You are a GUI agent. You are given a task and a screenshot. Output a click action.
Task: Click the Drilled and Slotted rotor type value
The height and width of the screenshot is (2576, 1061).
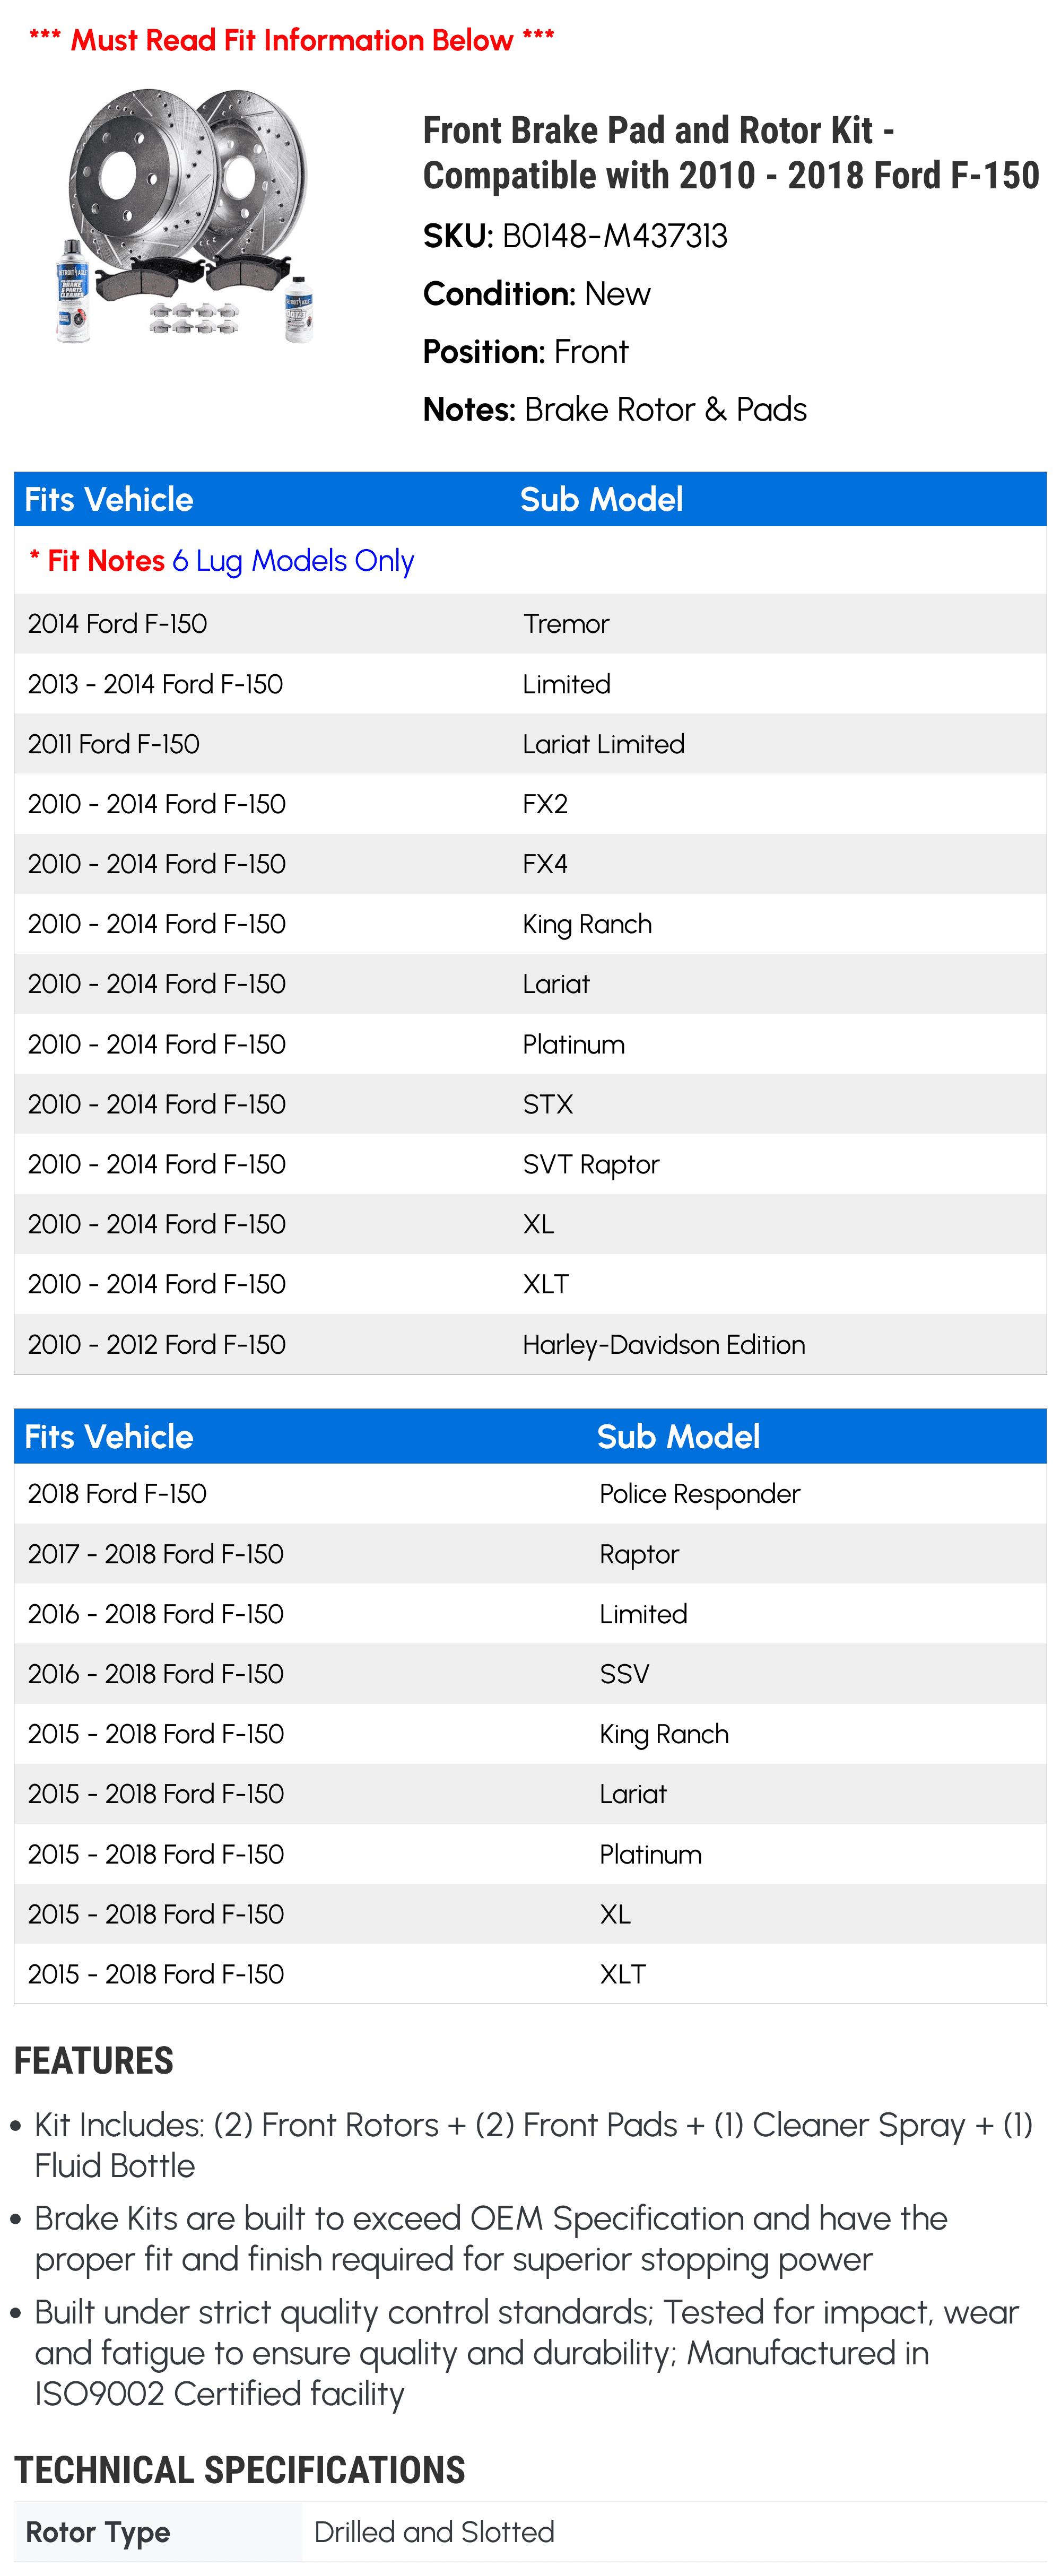coord(434,2532)
